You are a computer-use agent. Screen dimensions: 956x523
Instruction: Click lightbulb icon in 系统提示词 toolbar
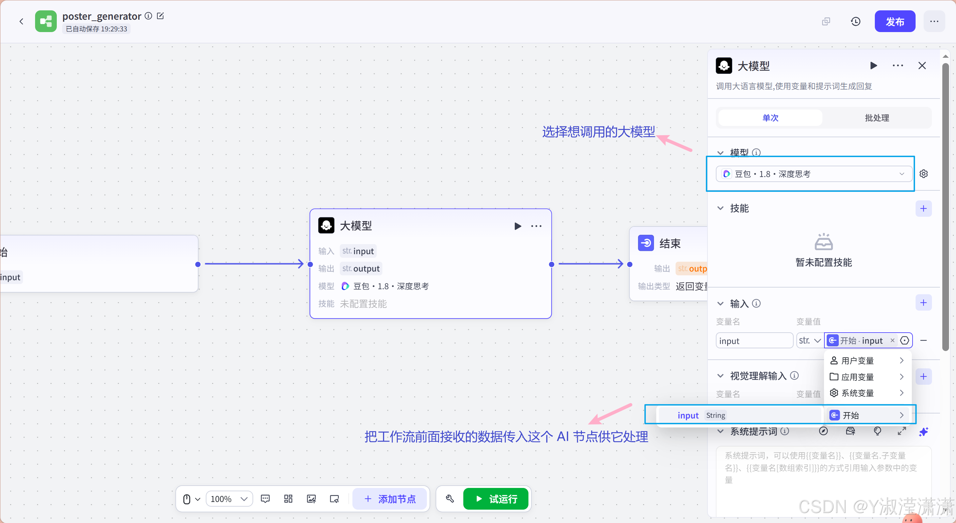[x=877, y=431]
